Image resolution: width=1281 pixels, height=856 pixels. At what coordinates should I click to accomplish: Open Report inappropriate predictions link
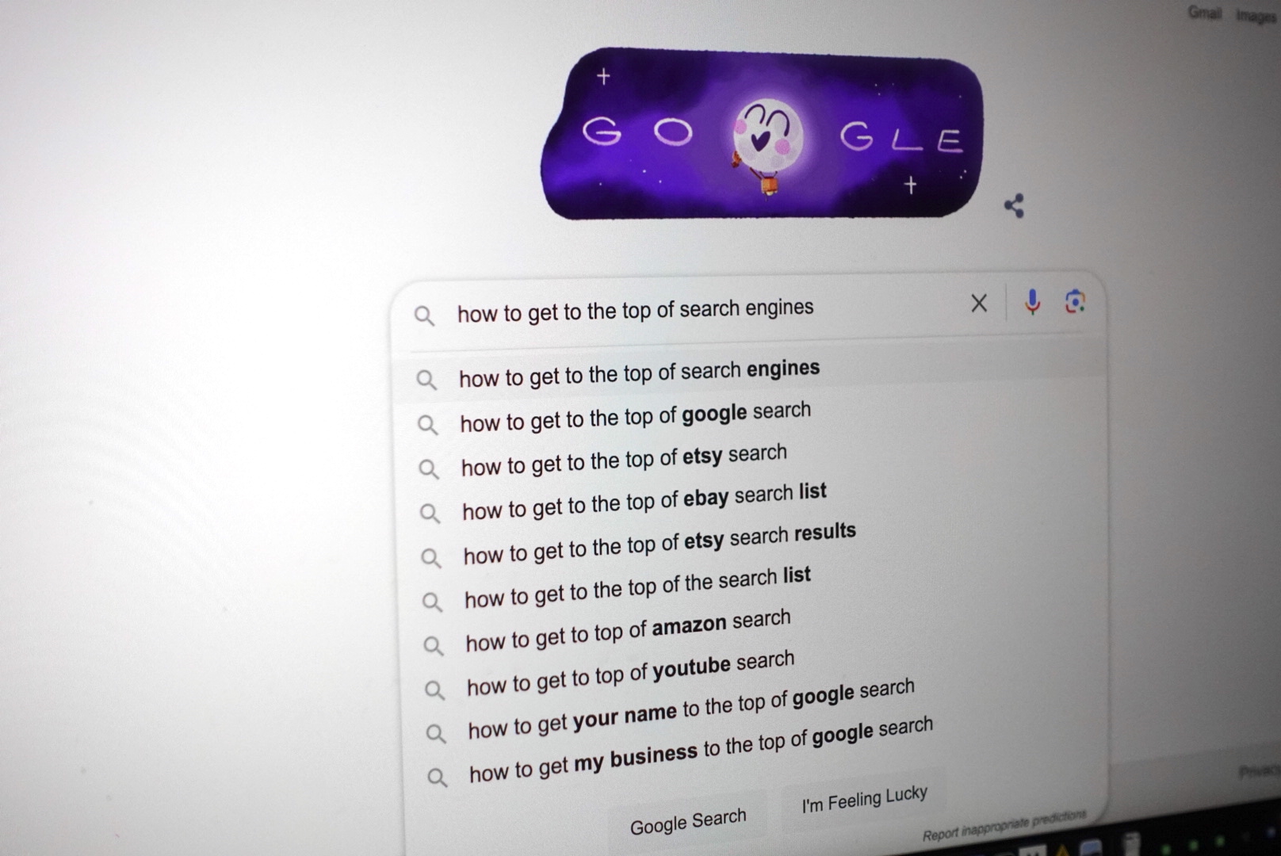tap(1004, 825)
